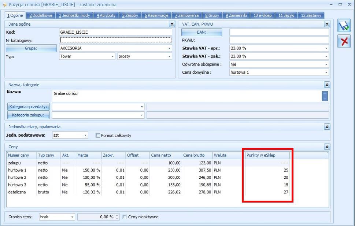
Task: Save the price list item changes
Action: tap(344, 26)
